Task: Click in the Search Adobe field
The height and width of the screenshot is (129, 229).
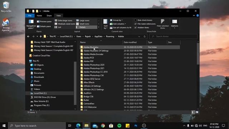Action: (173, 37)
